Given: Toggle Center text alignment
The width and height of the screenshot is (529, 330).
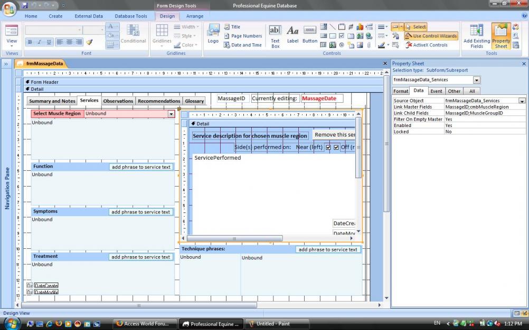Looking at the screenshot, I should coord(69,42).
